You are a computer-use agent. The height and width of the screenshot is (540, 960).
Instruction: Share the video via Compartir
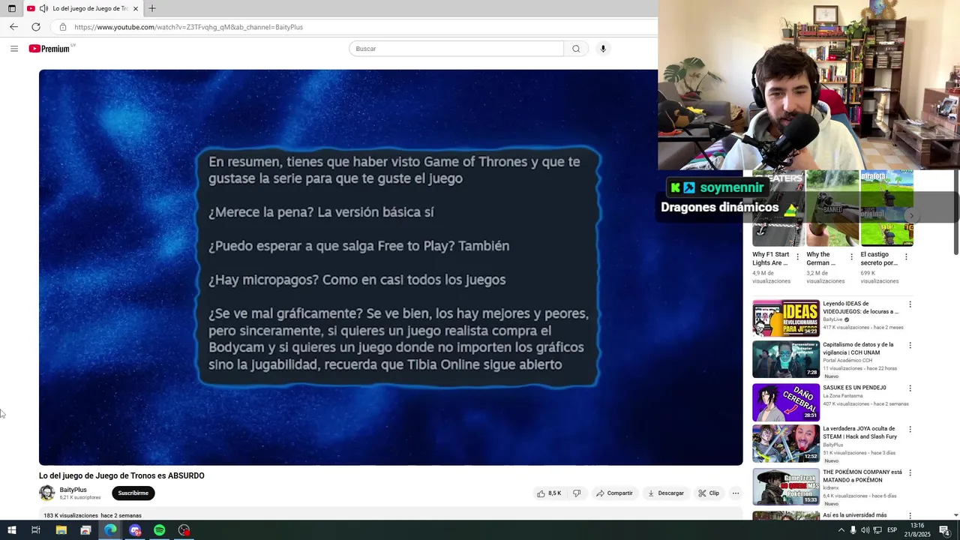tap(614, 493)
